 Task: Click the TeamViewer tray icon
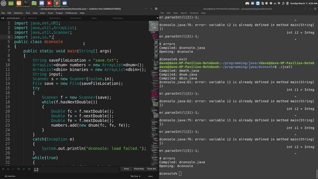258,3
